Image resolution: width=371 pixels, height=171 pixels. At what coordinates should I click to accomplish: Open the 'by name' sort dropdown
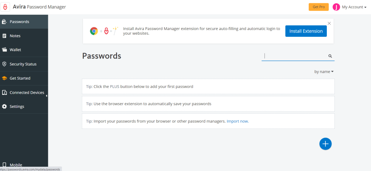(324, 71)
